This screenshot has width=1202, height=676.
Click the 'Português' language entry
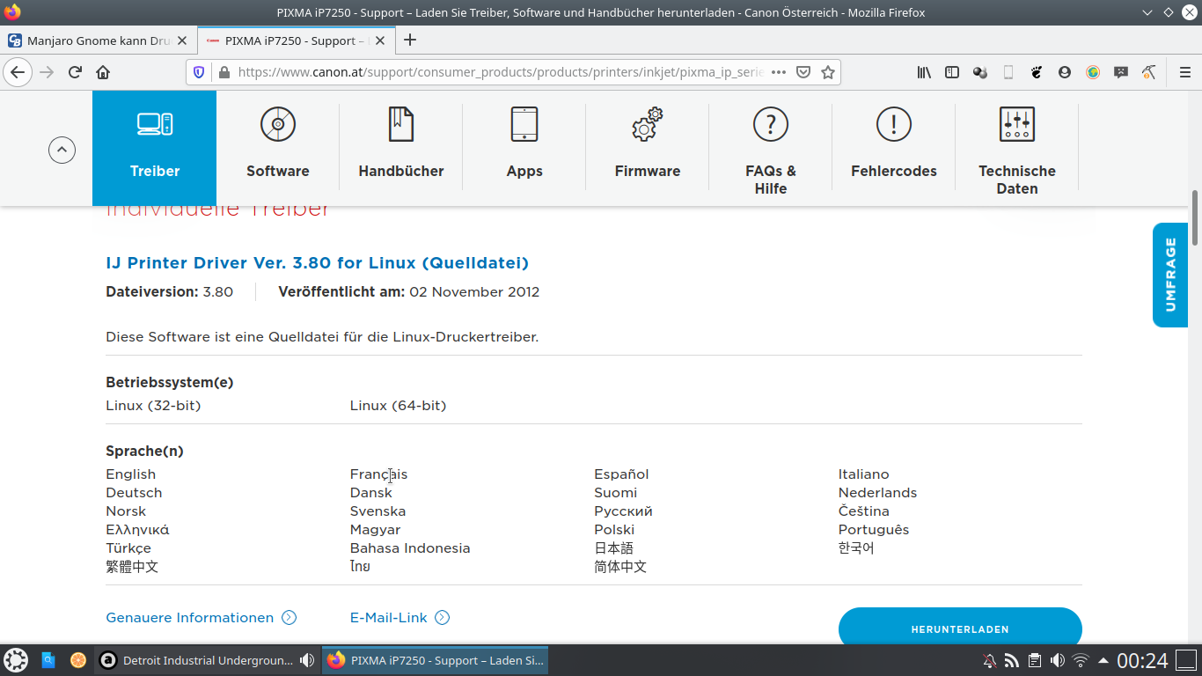point(874,530)
